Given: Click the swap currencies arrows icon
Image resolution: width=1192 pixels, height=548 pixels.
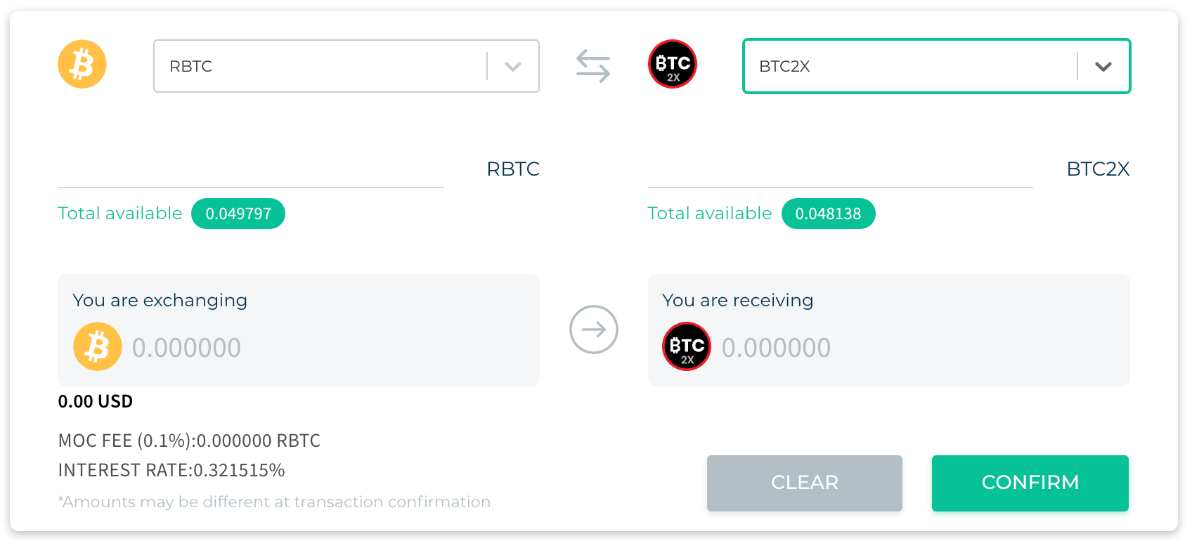Looking at the screenshot, I should [593, 66].
